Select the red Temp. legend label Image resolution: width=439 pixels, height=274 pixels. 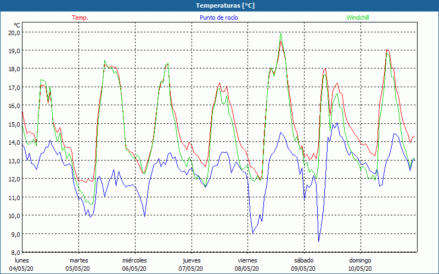(80, 18)
